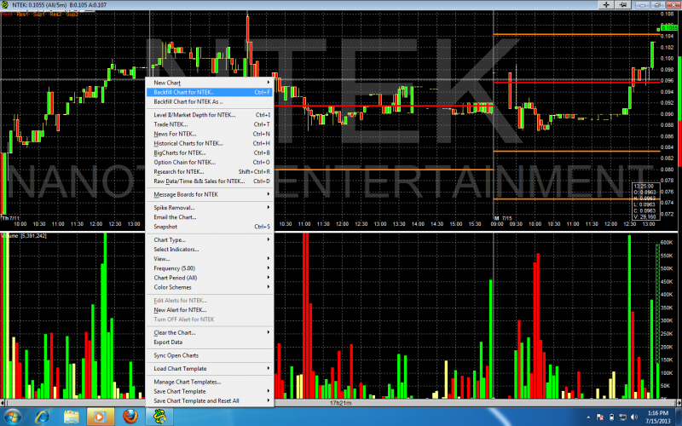This screenshot has height=426, width=682.
Task: Expand Save Chart Template submenu
Action: 210,391
